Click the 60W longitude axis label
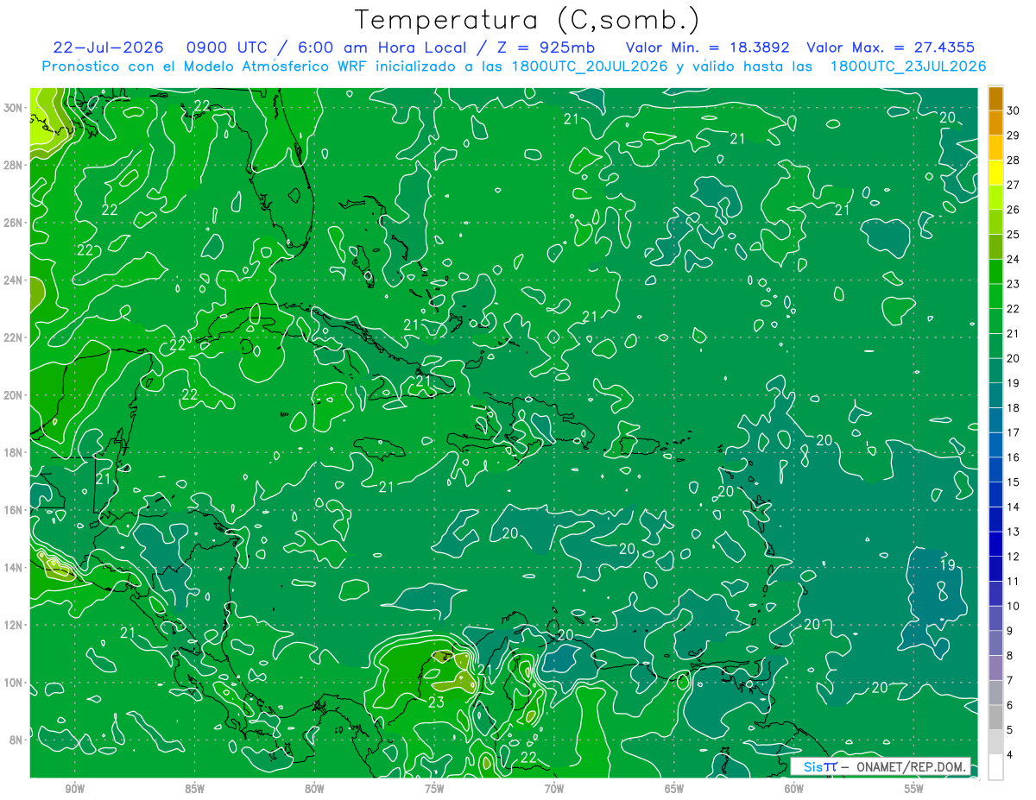Image resolution: width=1036 pixels, height=800 pixels. pos(794,789)
